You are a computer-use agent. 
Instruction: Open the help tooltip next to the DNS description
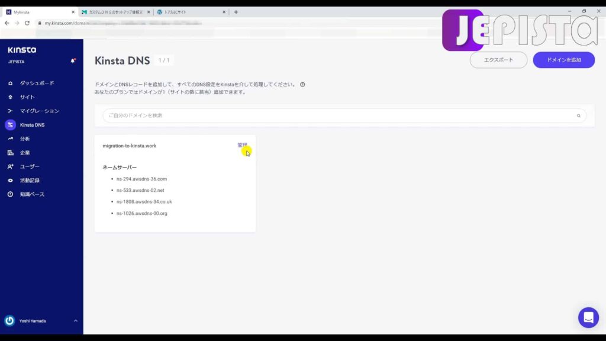tap(303, 84)
